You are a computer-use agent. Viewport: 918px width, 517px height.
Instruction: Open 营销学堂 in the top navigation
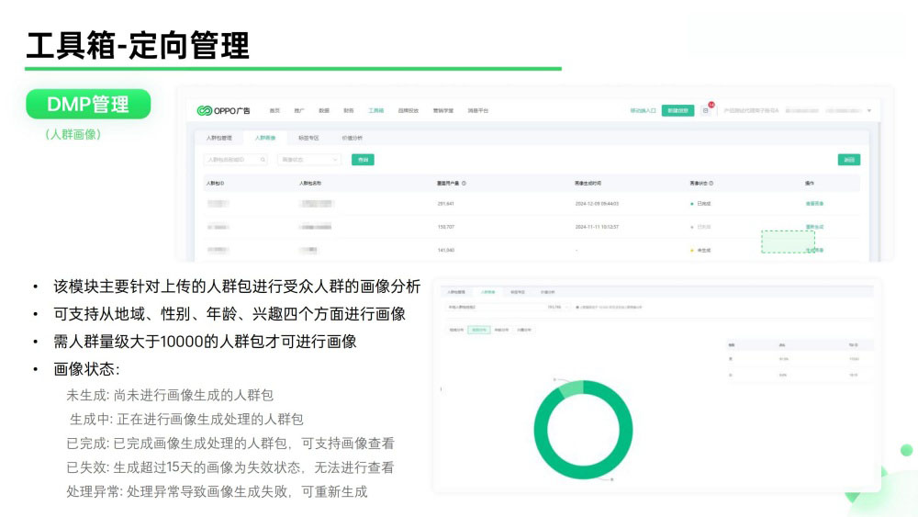(443, 111)
